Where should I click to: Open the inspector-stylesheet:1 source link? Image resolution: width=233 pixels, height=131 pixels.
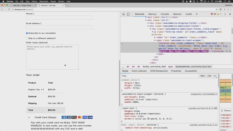pyautogui.click(x=204, y=94)
